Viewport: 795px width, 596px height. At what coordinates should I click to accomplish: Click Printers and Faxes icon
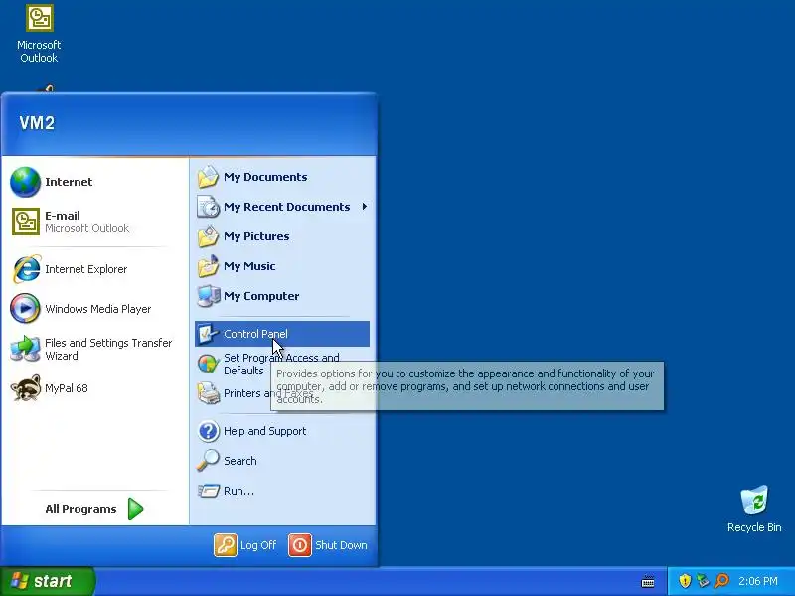coord(208,393)
